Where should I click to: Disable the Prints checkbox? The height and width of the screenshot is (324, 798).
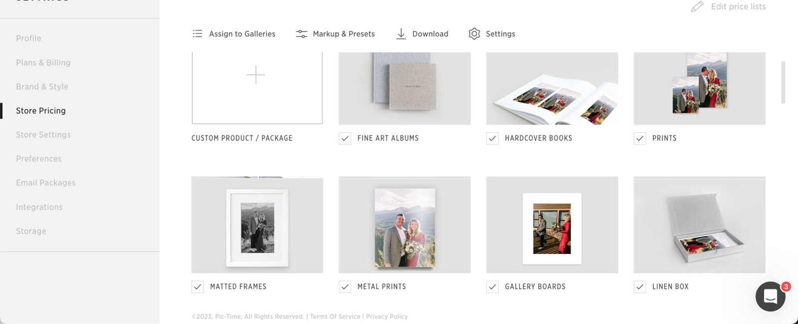point(640,139)
